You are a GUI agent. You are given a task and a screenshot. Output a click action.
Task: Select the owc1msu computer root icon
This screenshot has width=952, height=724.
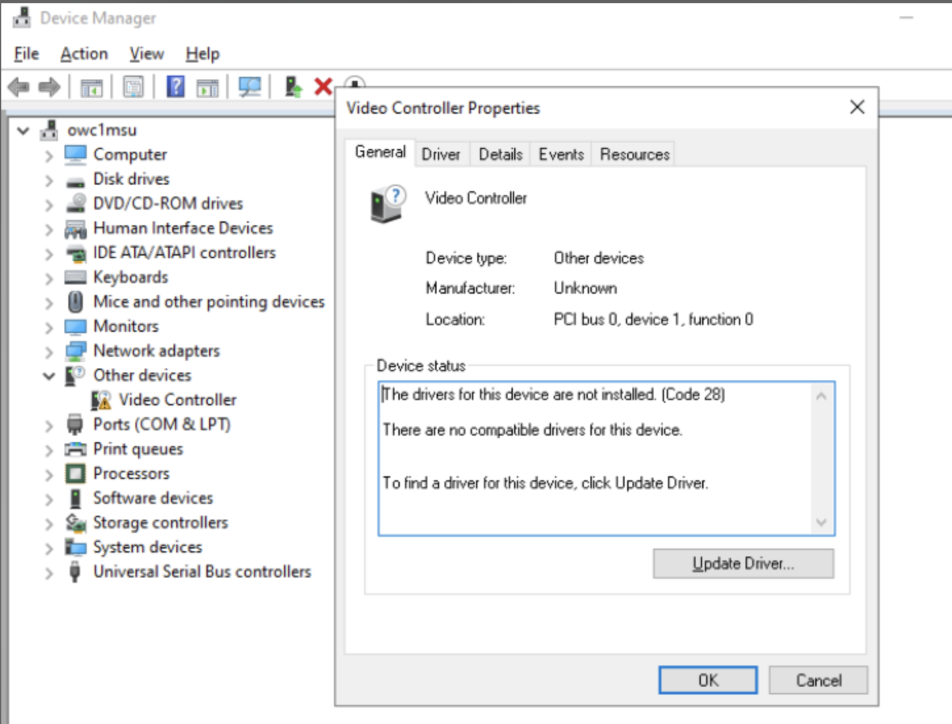49,130
